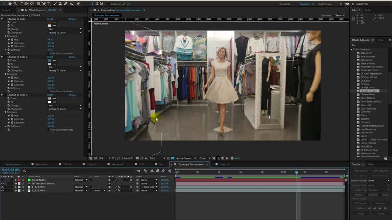Select the Unified Camera tool
392x220 pixels.
tap(26, 4)
